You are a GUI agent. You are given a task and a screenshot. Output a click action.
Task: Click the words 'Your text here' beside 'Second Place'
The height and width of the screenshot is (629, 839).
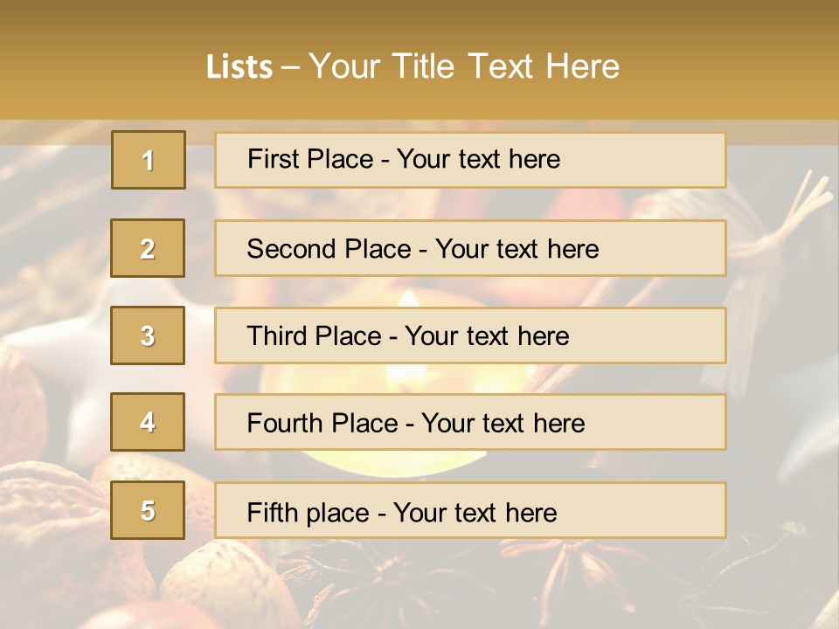[x=517, y=249]
